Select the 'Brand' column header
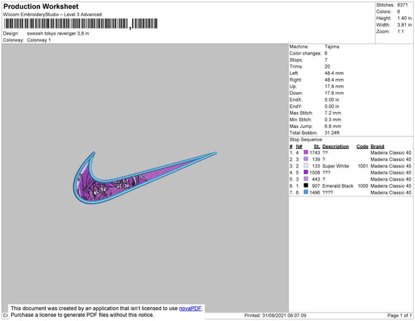 click(x=378, y=147)
